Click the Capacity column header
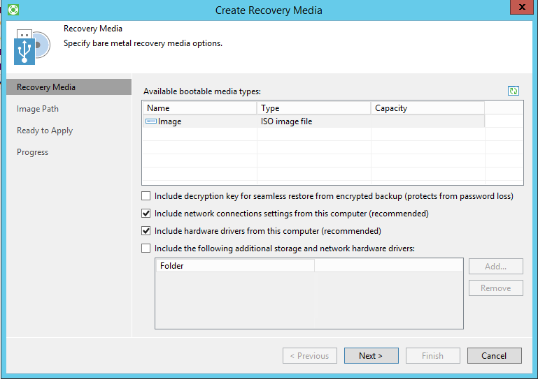Viewport: 538px width, 379px height. coord(427,108)
